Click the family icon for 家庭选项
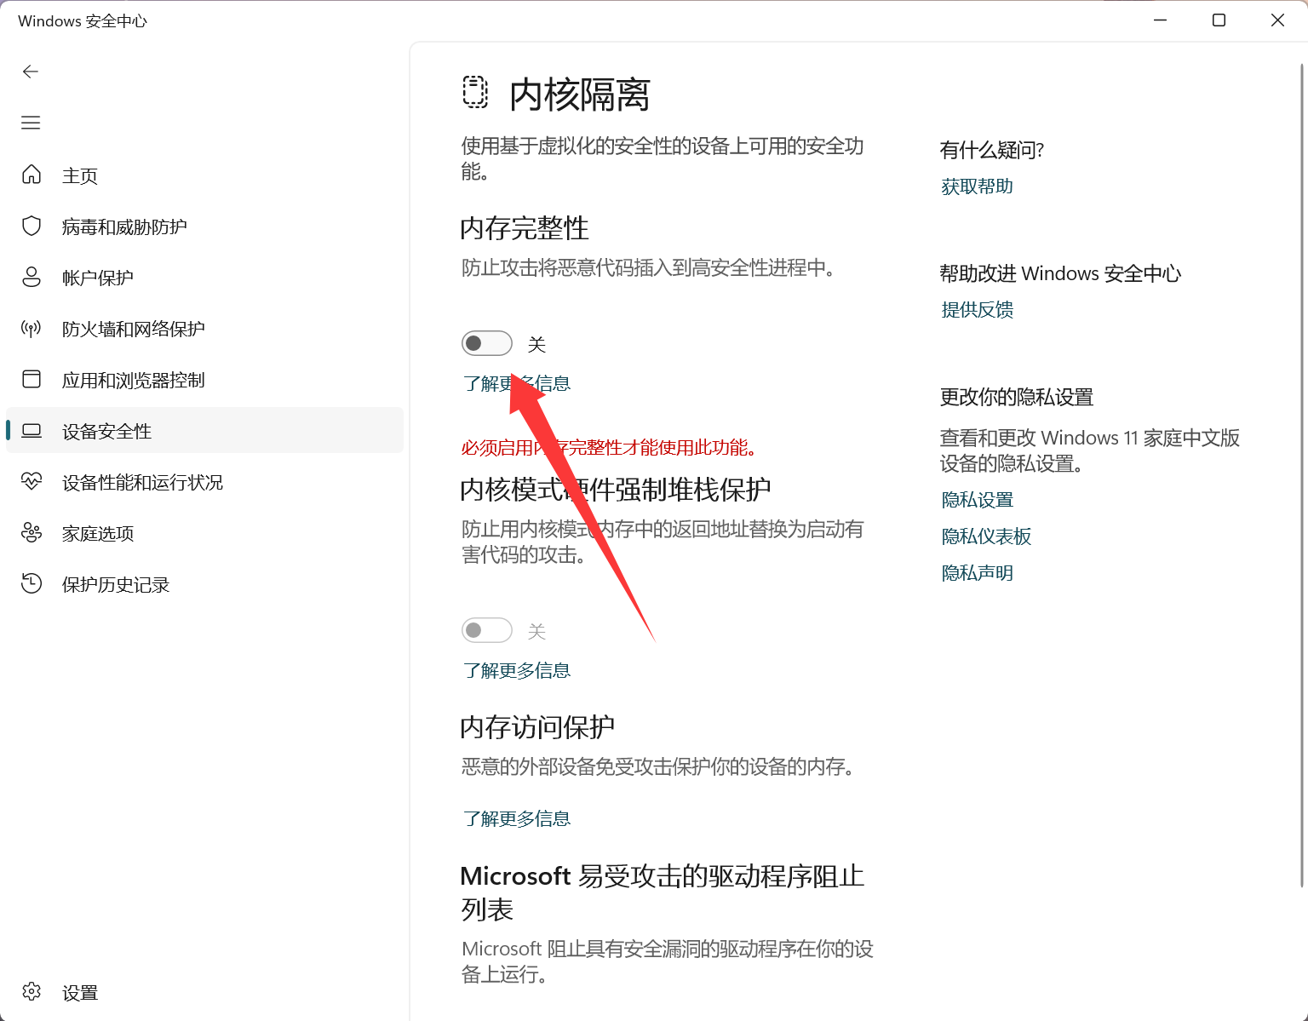The width and height of the screenshot is (1308, 1021). pyautogui.click(x=32, y=533)
